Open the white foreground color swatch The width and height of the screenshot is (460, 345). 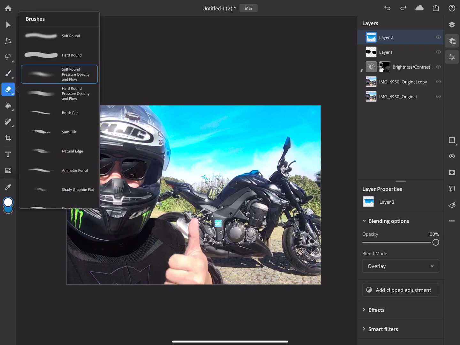pyautogui.click(x=8, y=202)
